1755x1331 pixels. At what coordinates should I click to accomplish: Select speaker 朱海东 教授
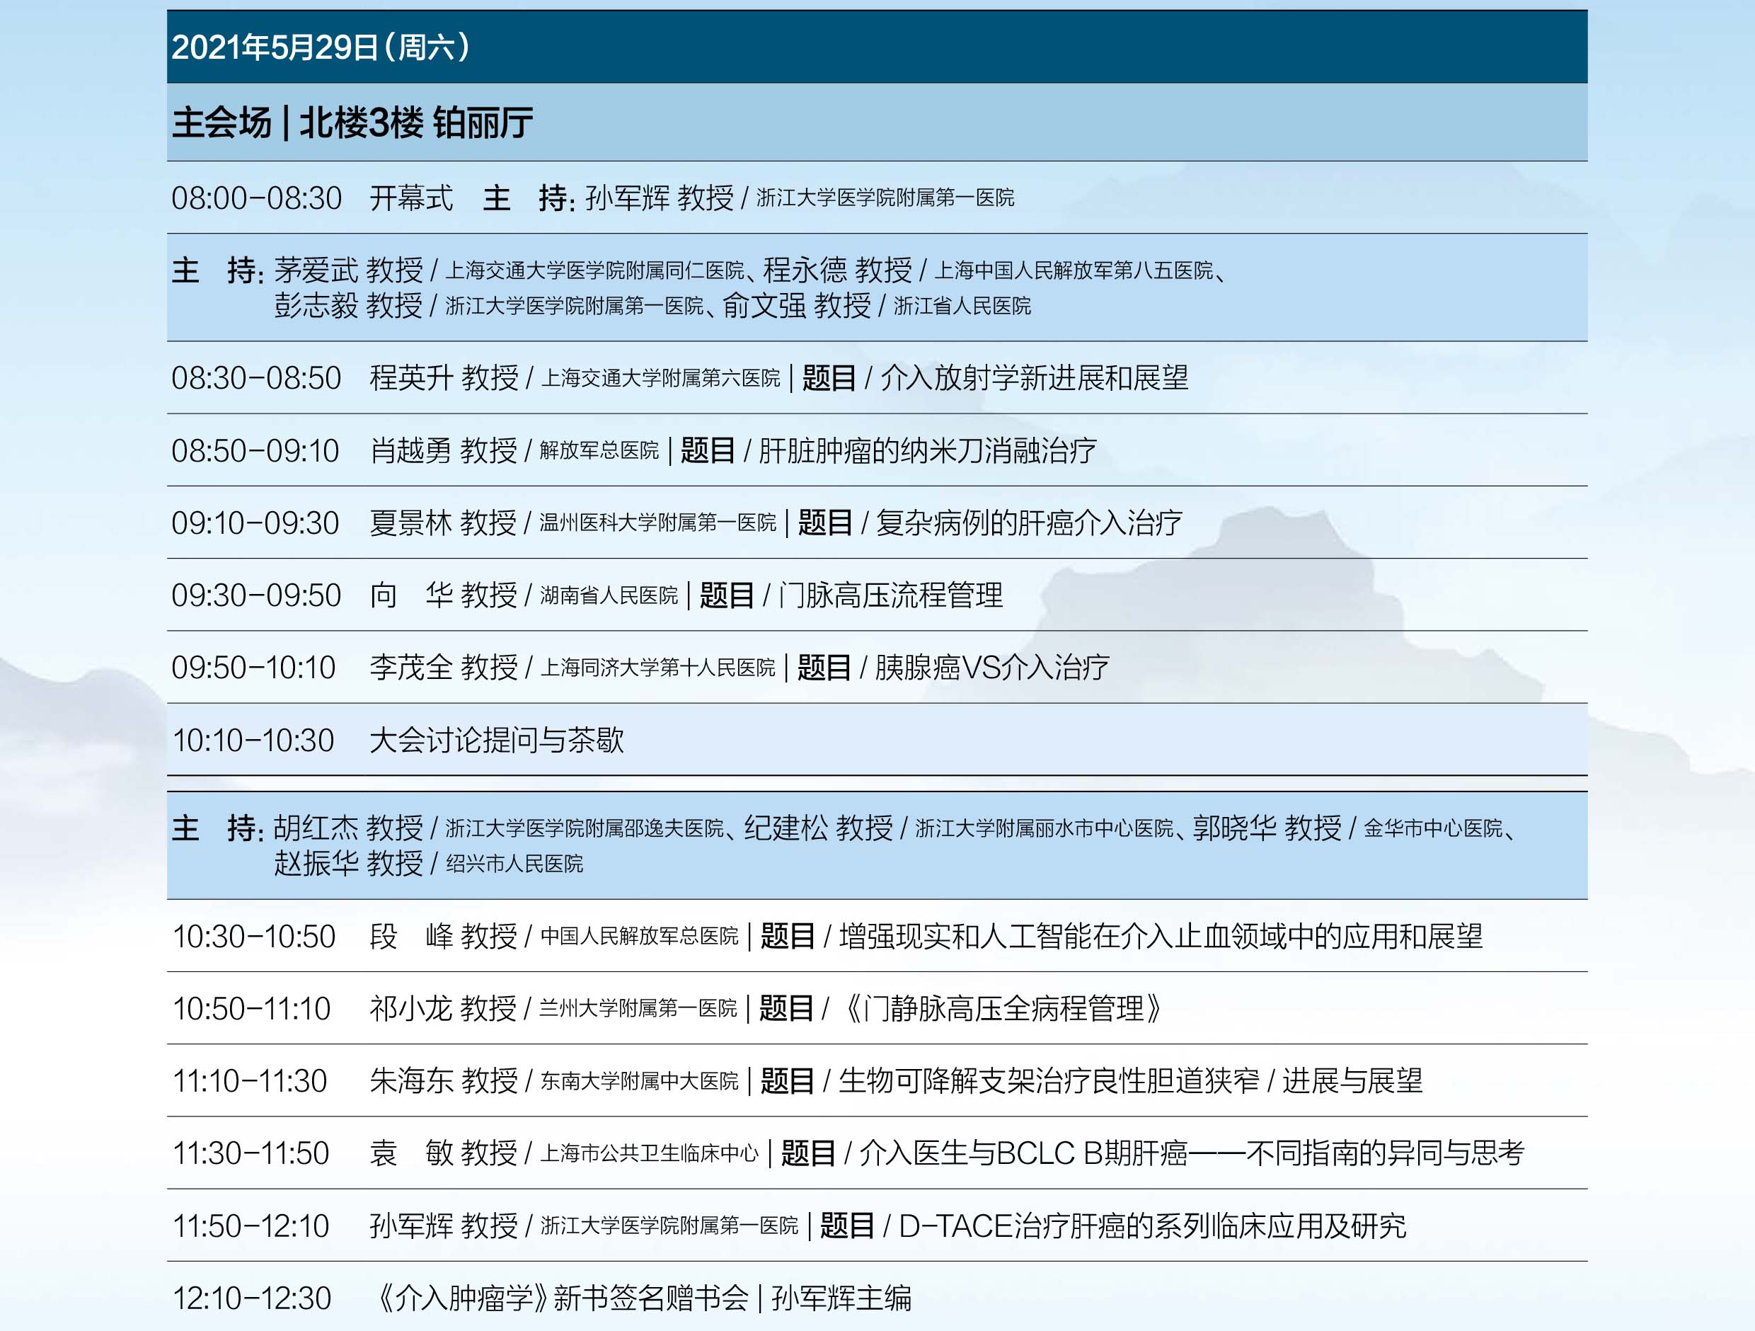[x=444, y=1081]
